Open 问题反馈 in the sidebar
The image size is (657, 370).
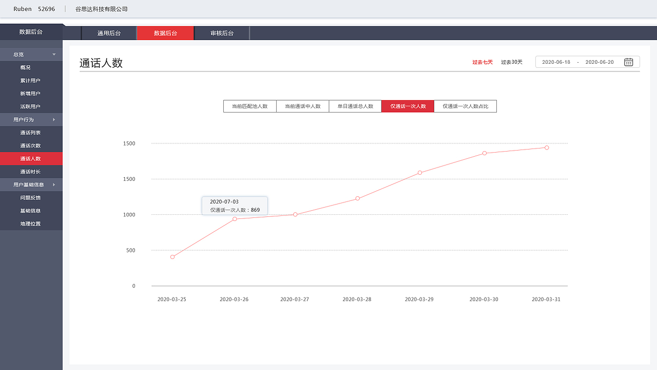click(31, 197)
